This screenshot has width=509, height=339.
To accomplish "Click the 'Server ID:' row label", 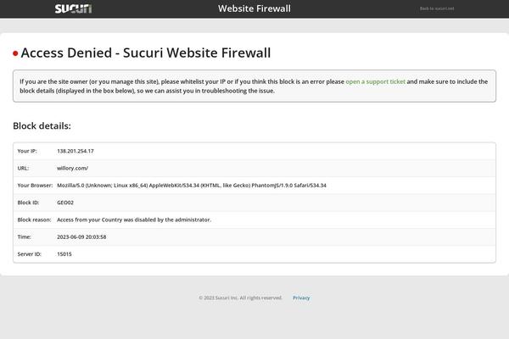I will click(30, 253).
